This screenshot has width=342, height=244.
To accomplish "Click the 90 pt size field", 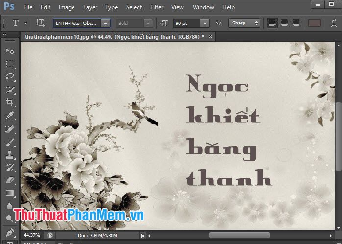I will click(187, 24).
